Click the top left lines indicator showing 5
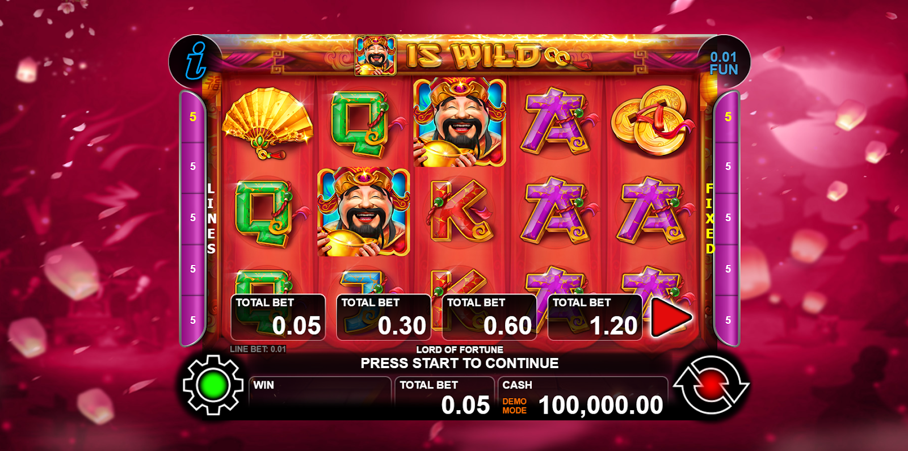908x451 pixels. [193, 117]
